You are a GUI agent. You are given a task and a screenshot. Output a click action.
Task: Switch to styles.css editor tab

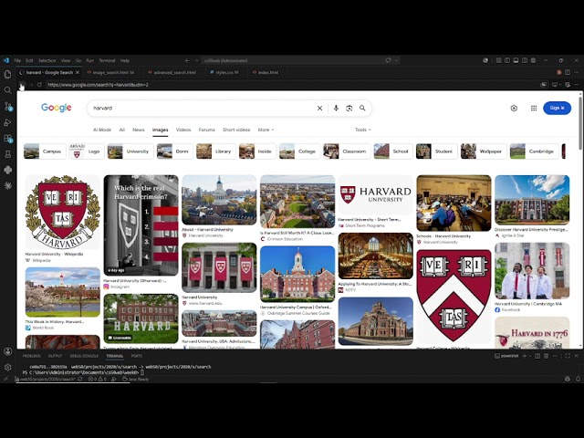[224, 73]
